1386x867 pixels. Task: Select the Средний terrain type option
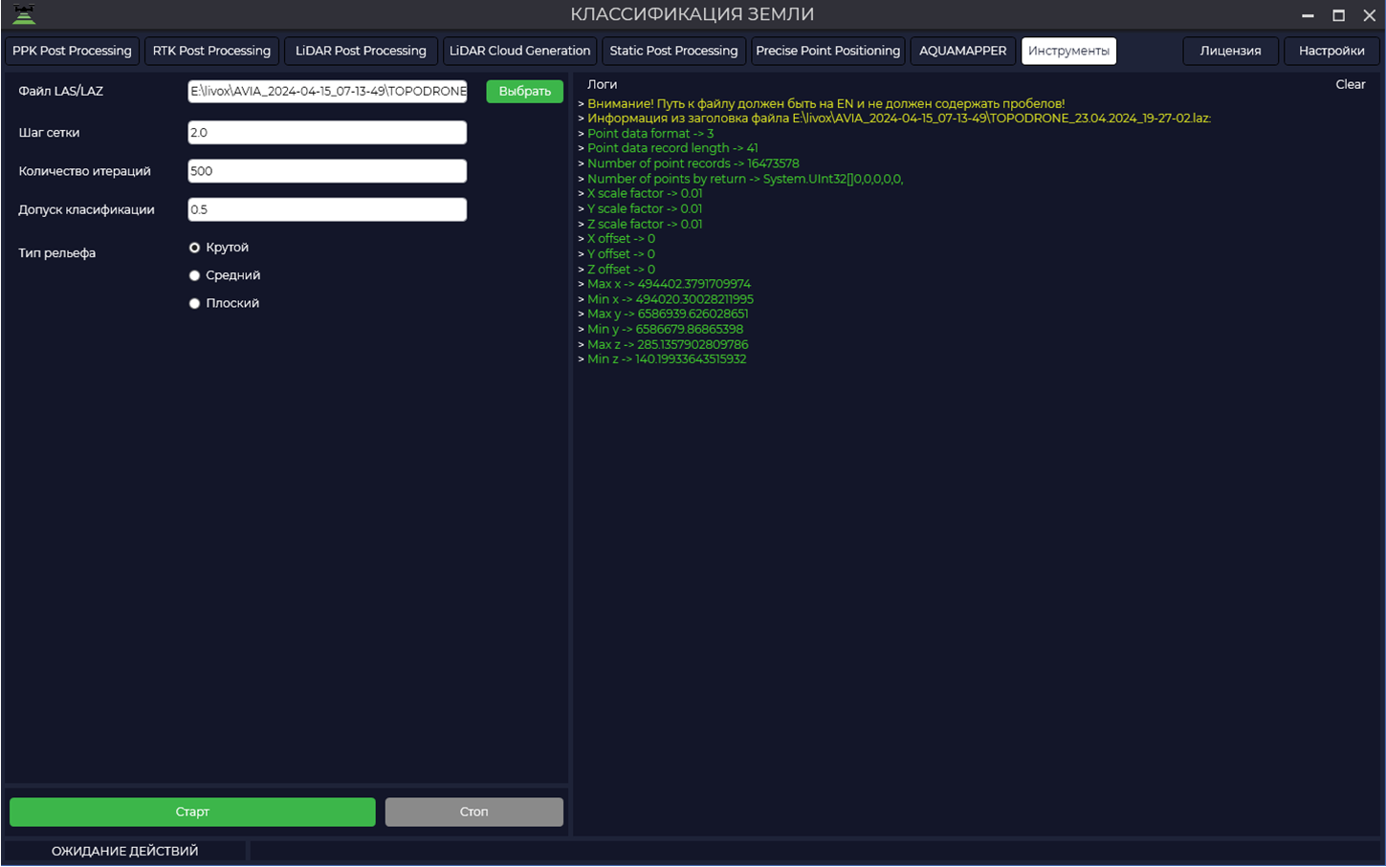194,275
